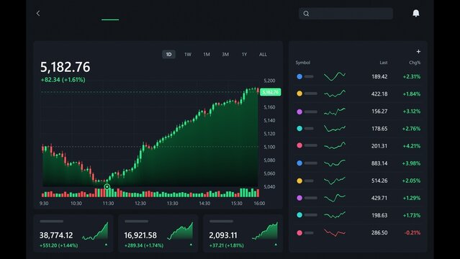Select the 1D timeframe
This screenshot has width=460, height=259.
(168, 54)
